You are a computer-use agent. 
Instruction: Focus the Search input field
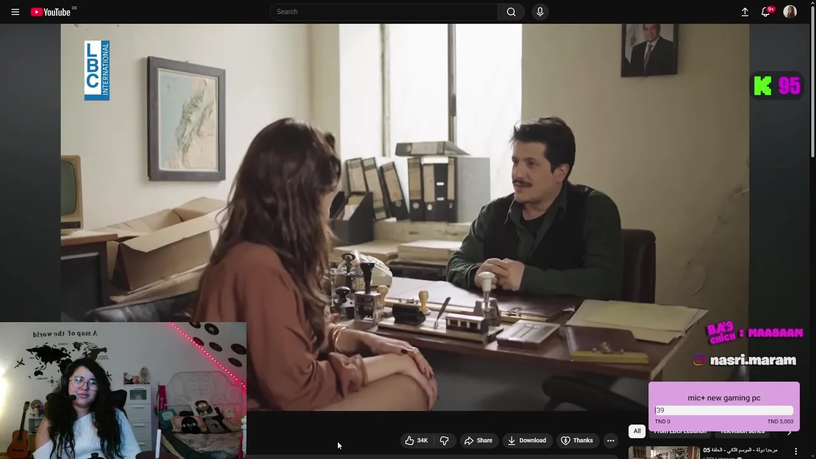384,11
